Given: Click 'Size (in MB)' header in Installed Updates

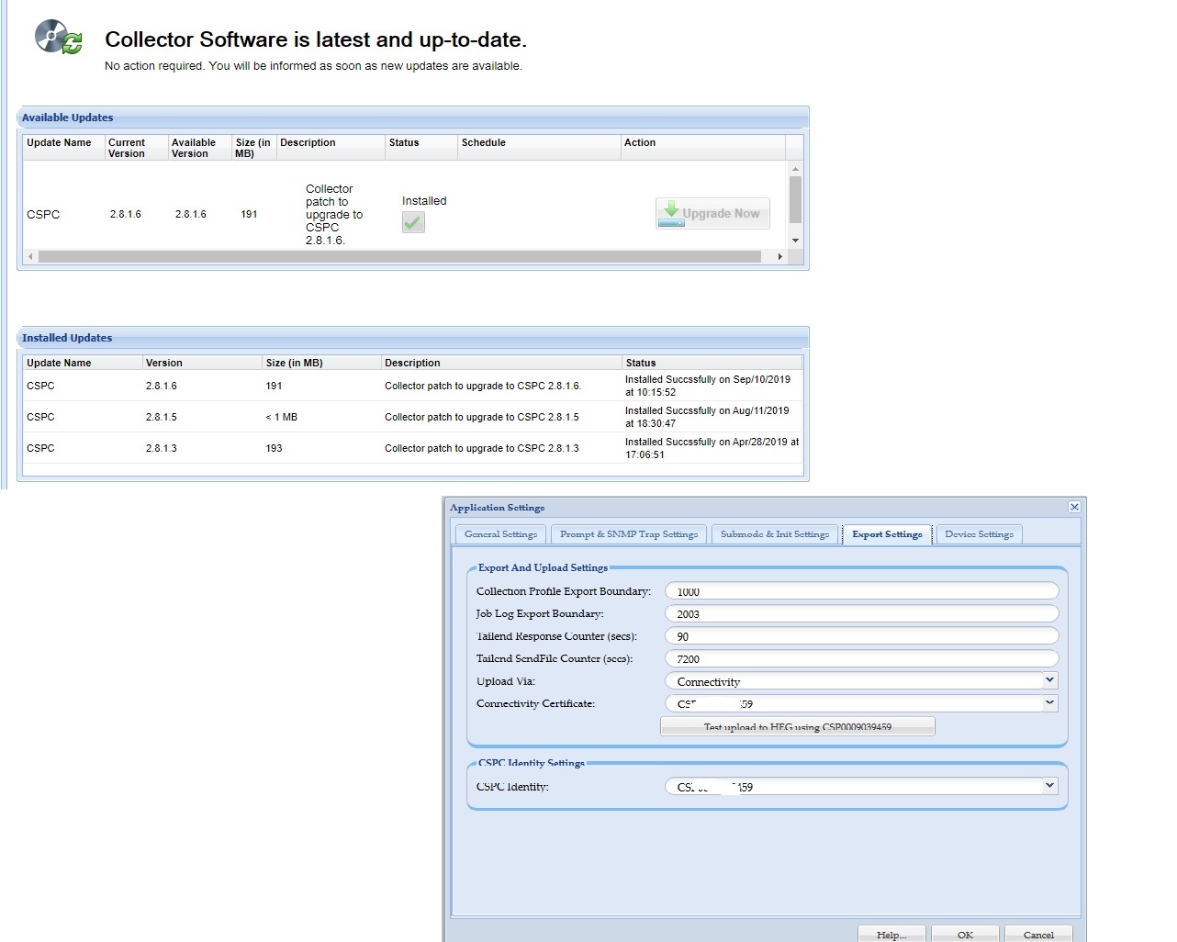Looking at the screenshot, I should click(x=321, y=363).
